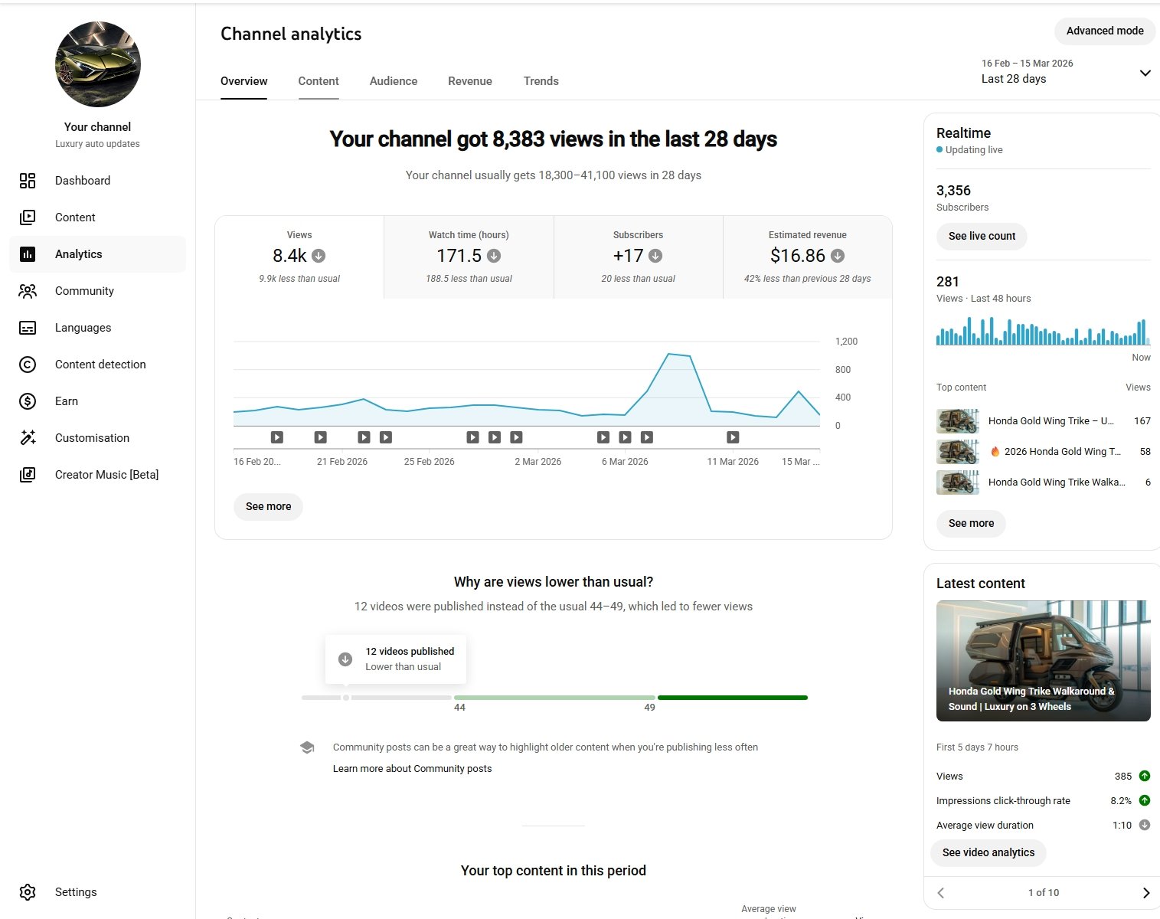The height and width of the screenshot is (919, 1160).
Task: Select the Estimated revenue metric card
Action: point(807,257)
